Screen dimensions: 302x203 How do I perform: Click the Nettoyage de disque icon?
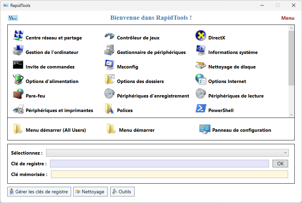point(201,65)
